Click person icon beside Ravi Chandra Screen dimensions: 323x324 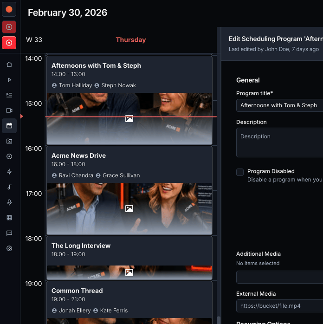tap(54, 175)
